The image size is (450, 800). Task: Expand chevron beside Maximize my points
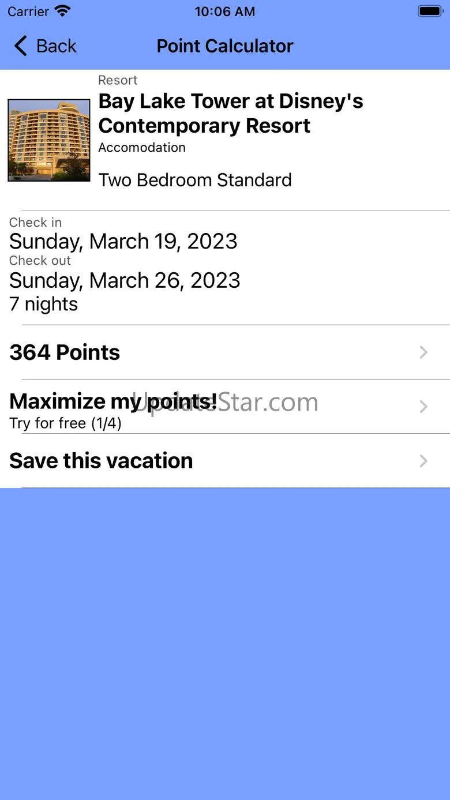[423, 407]
